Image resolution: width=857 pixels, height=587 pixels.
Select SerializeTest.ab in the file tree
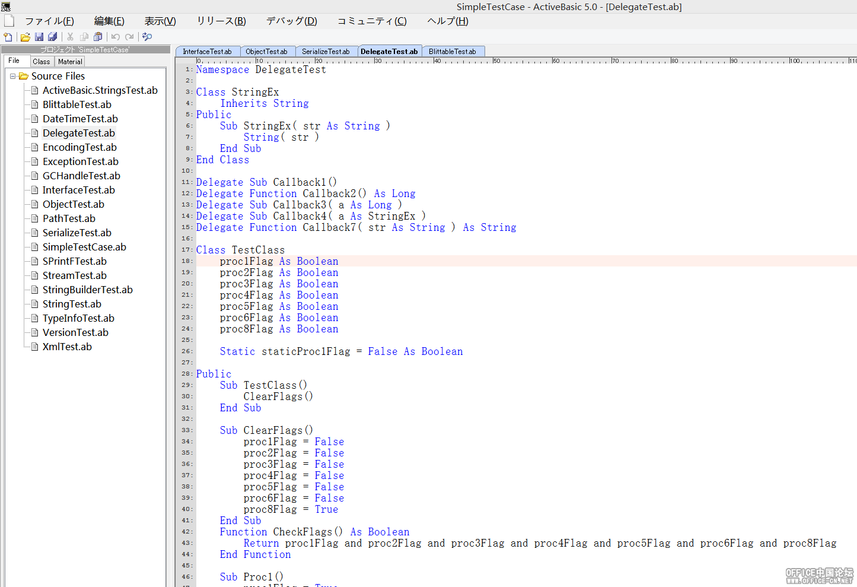[x=77, y=233]
